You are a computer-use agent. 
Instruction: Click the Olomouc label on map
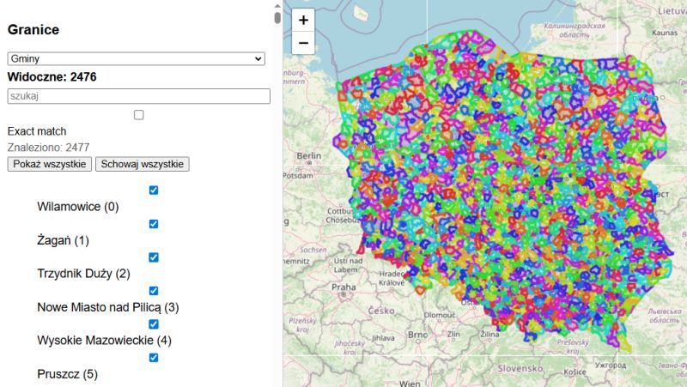[x=440, y=315]
